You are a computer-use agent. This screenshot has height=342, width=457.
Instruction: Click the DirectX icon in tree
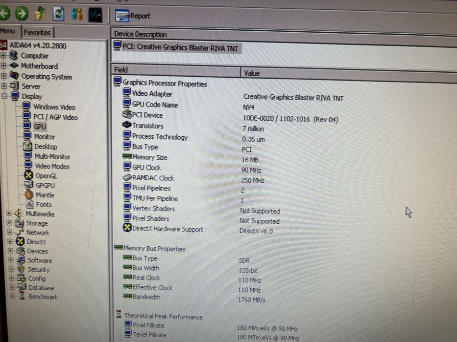[x=20, y=241]
